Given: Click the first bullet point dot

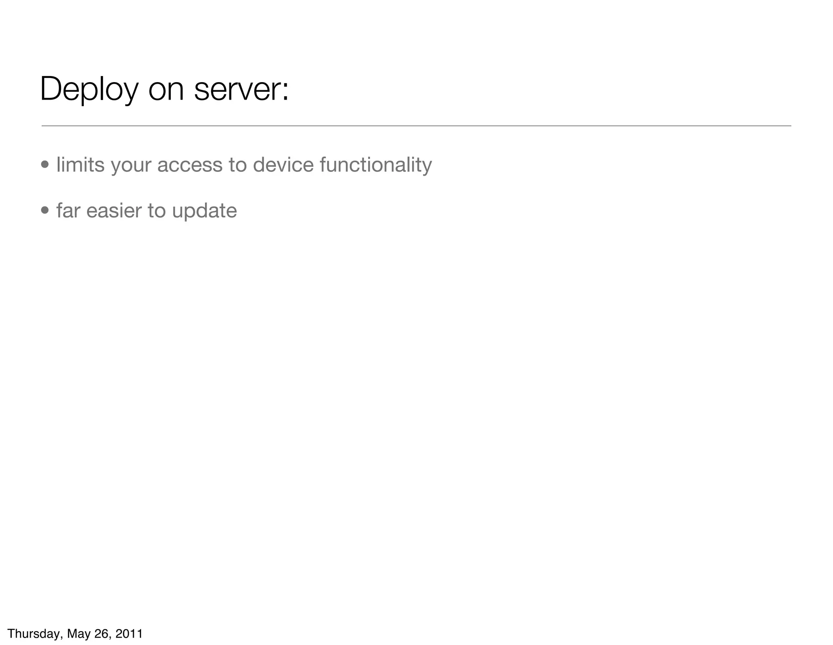Looking at the screenshot, I should 45,165.
